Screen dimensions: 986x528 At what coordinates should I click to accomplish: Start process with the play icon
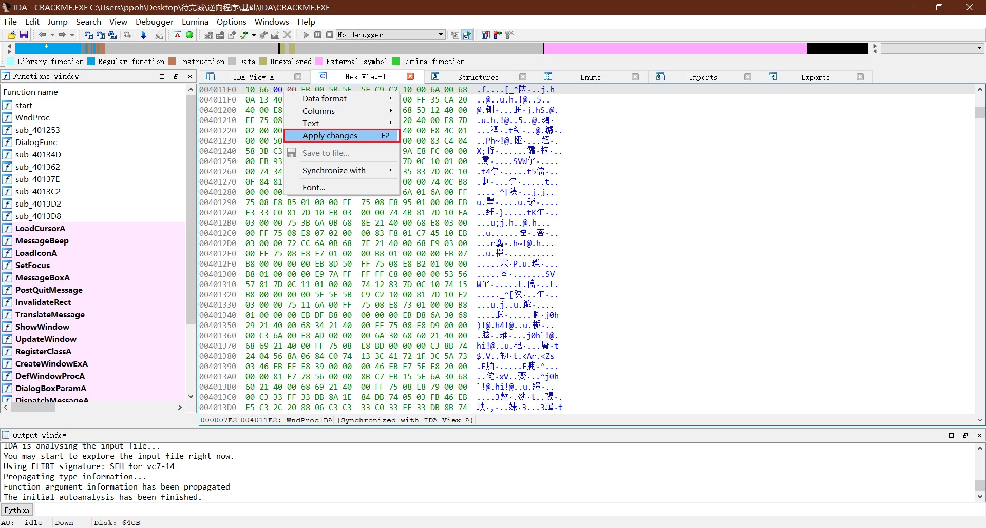click(x=306, y=35)
